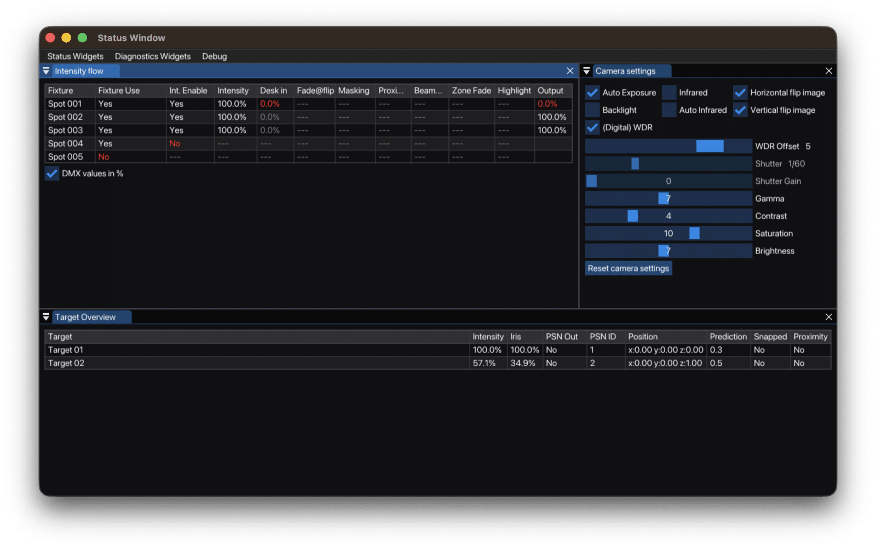876x548 pixels.
Task: Adjust the Shutter slider
Action: coord(668,164)
